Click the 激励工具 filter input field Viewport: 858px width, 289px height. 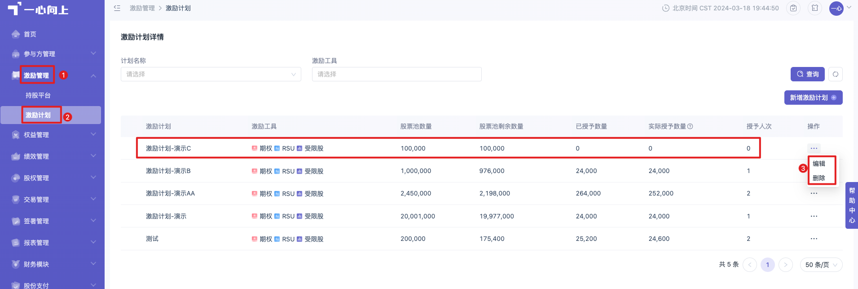[x=396, y=74]
